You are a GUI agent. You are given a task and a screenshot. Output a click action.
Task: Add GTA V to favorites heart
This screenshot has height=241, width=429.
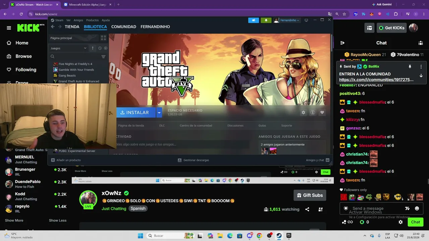322,112
